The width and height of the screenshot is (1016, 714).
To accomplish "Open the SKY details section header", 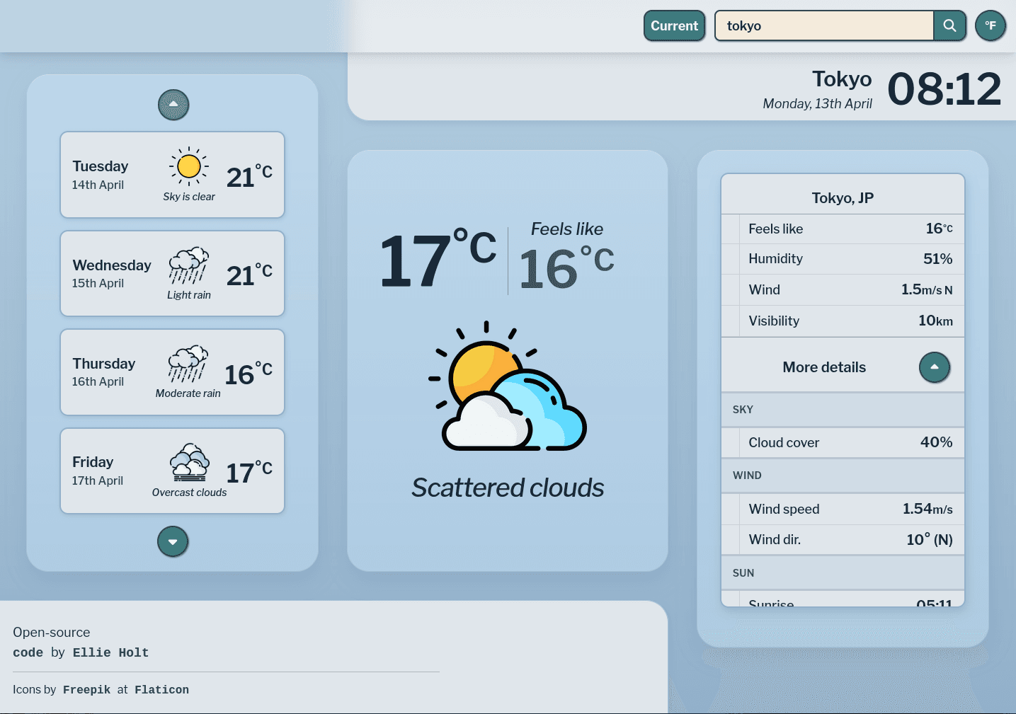I will (842, 409).
